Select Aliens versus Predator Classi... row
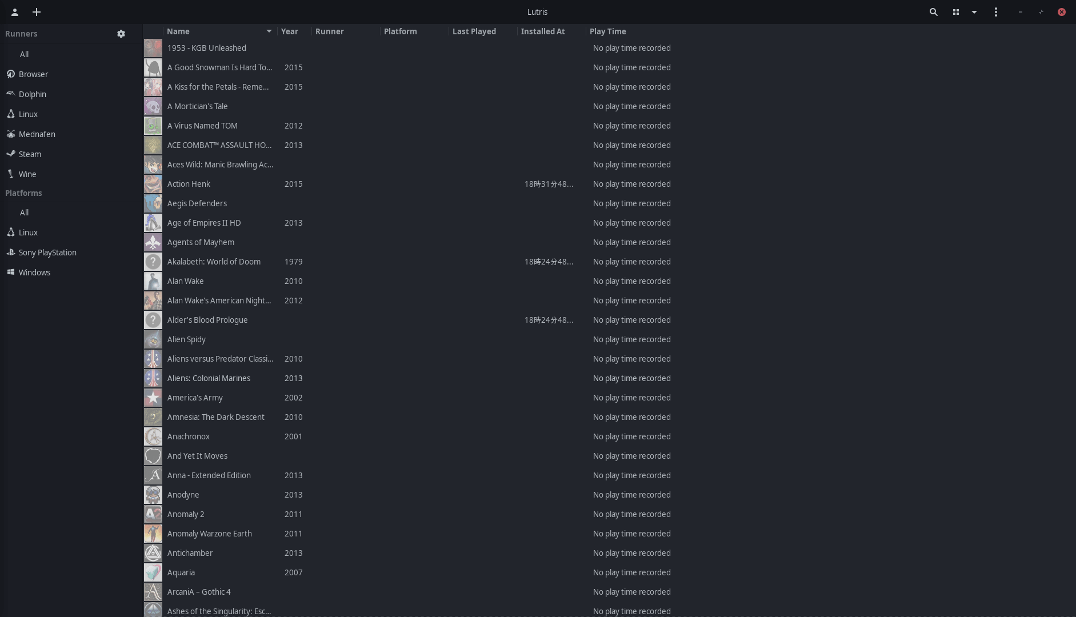The image size is (1076, 617). [x=609, y=359]
